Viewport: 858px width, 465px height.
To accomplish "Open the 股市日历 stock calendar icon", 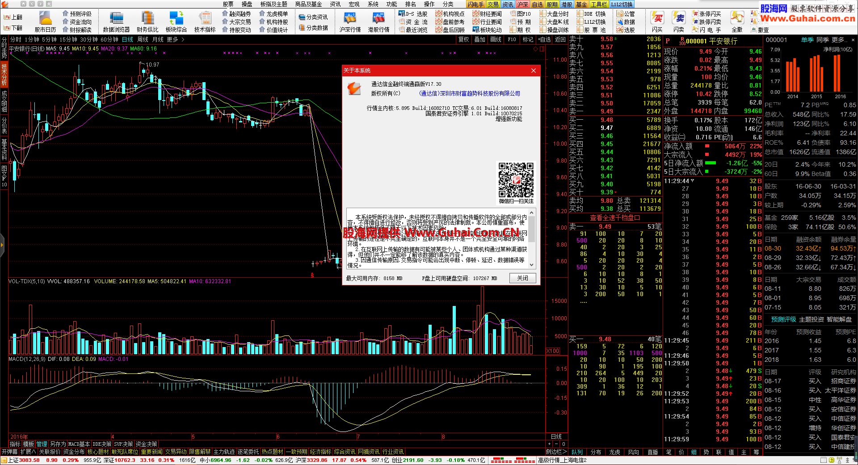I will click(45, 21).
